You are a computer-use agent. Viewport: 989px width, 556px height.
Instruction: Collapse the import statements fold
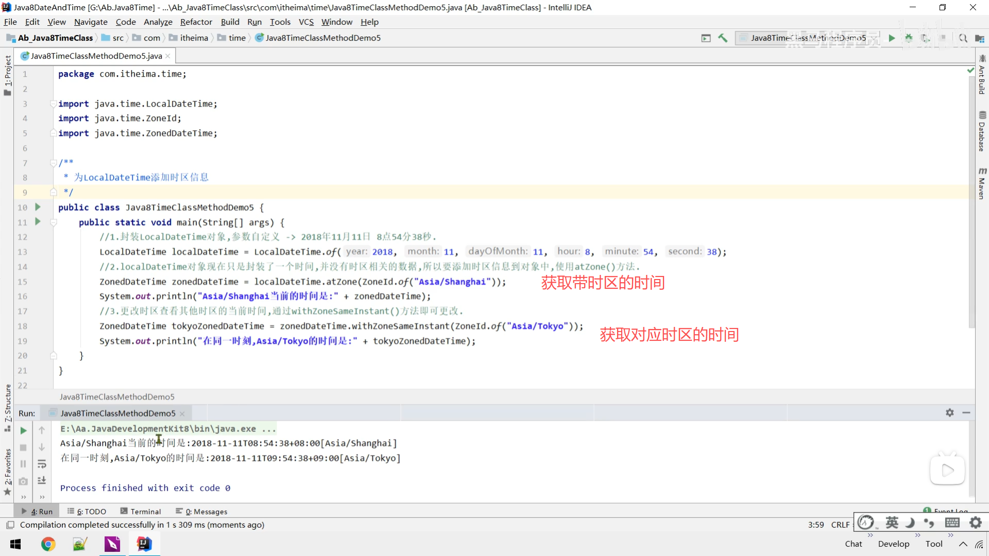point(53,104)
